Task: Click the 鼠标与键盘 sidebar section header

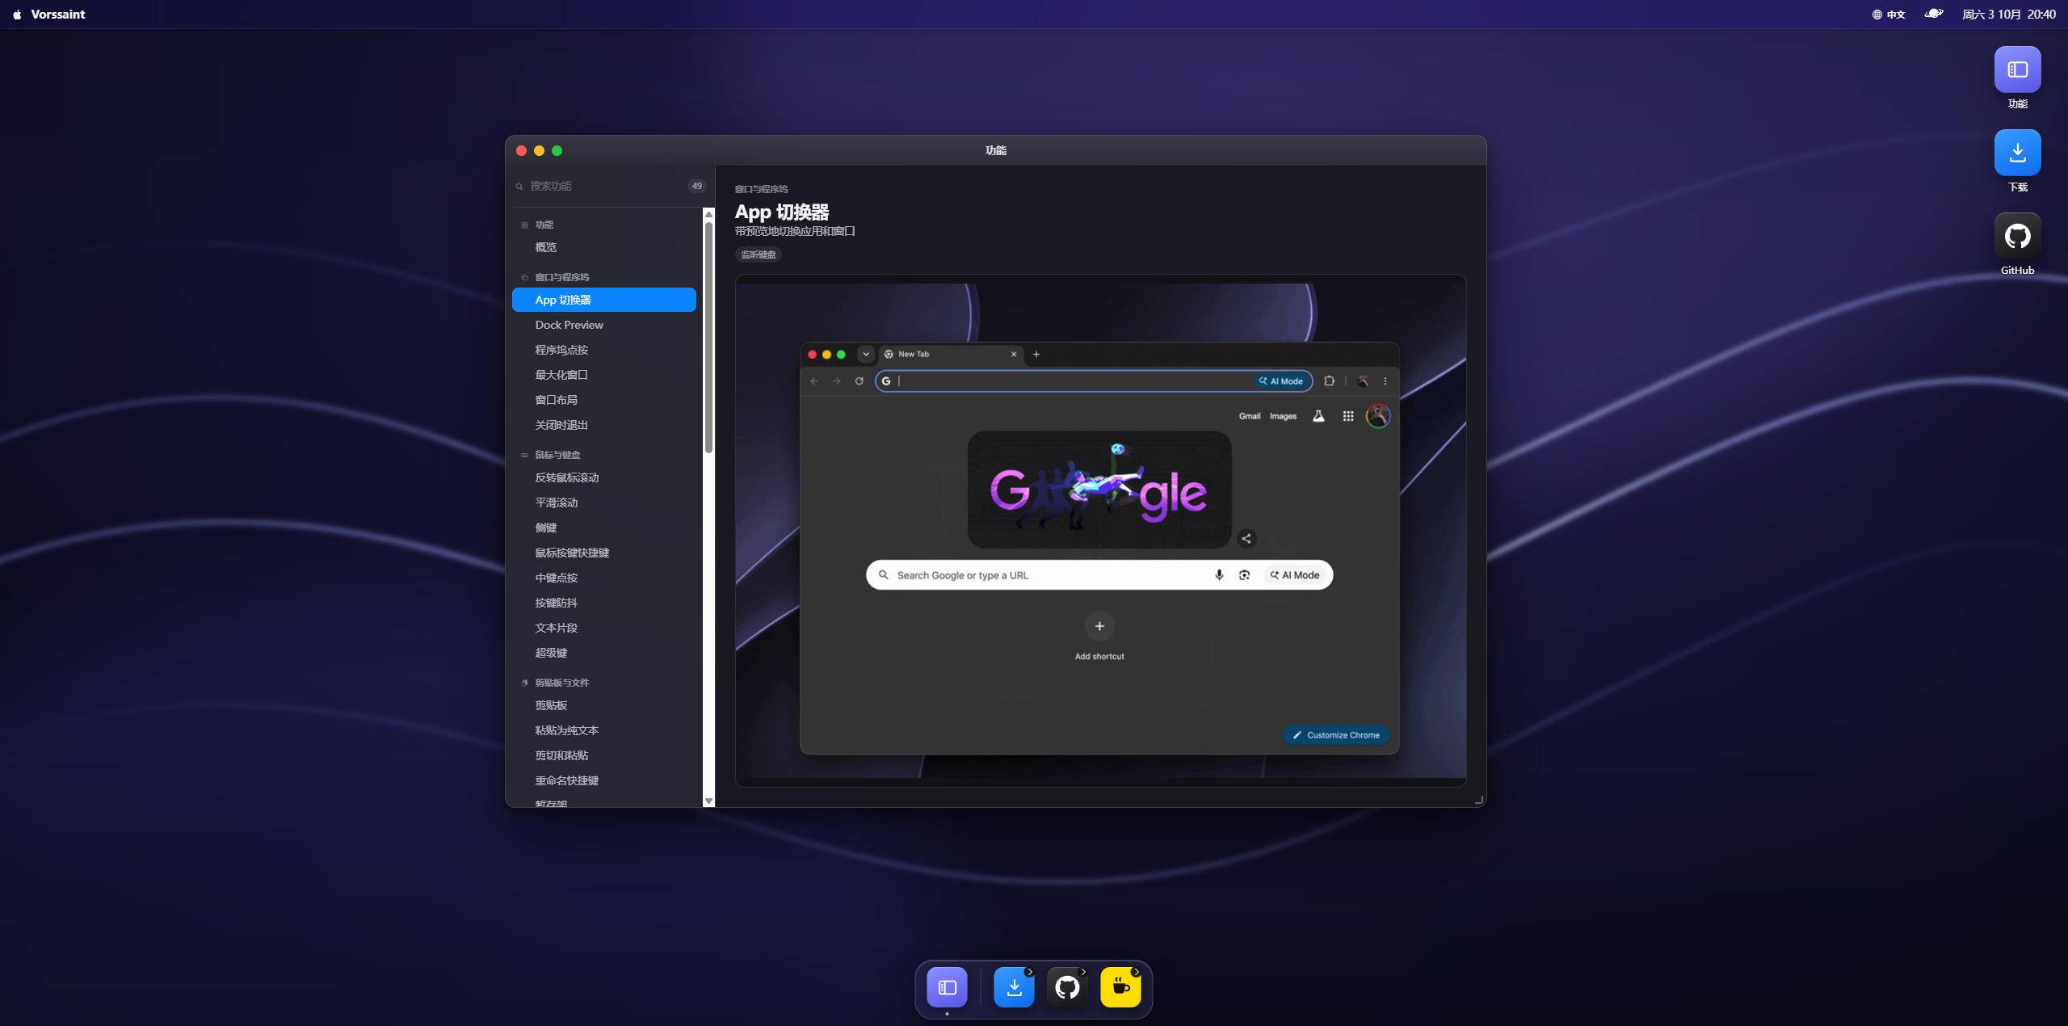Action: pyautogui.click(x=557, y=455)
